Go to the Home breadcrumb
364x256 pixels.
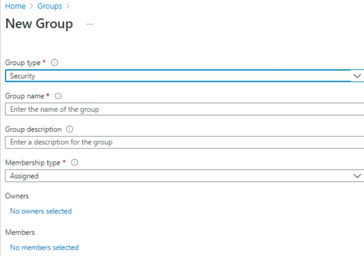click(16, 6)
